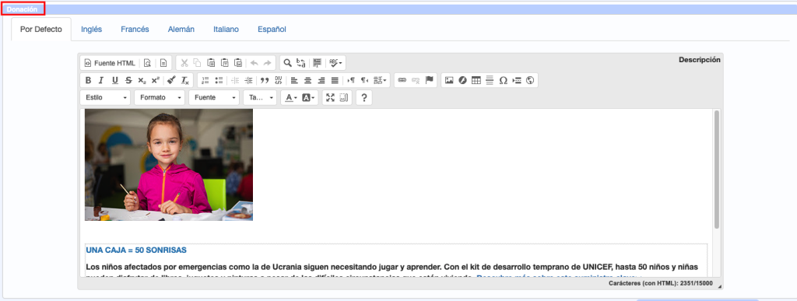The image size is (797, 301).
Task: Toggle bold formatting in editor toolbar
Action: (89, 80)
